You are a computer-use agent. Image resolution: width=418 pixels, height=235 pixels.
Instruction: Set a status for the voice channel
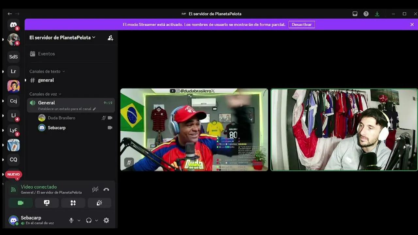[x=67, y=109]
